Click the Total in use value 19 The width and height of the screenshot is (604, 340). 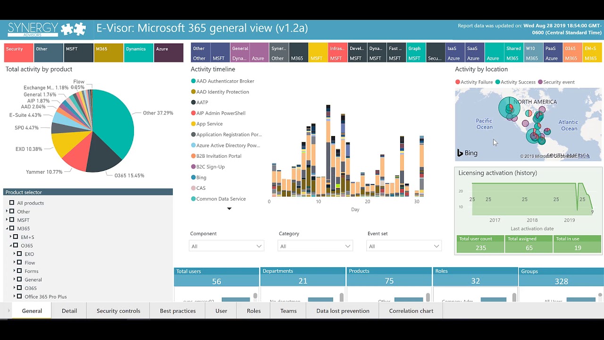coord(578,247)
